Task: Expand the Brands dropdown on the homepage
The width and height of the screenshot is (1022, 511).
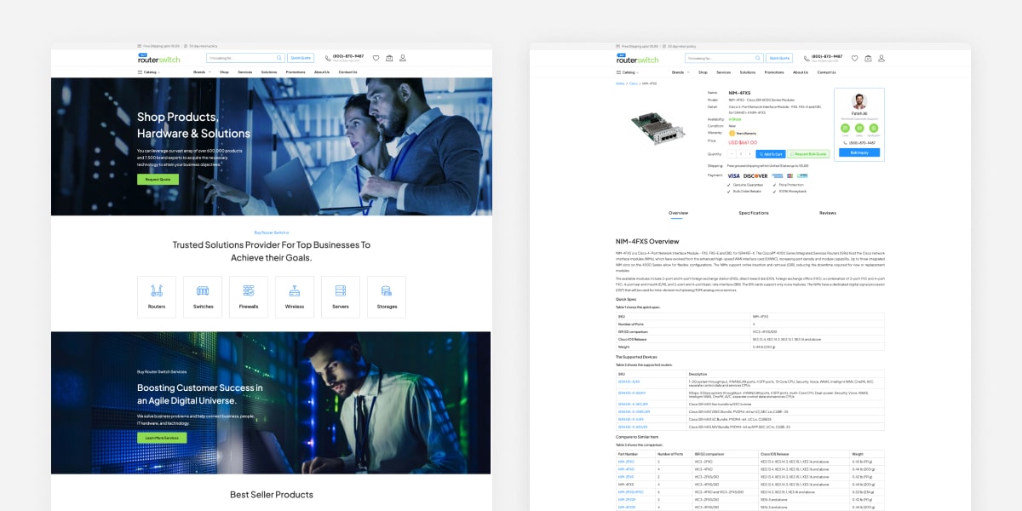Action: coord(201,72)
